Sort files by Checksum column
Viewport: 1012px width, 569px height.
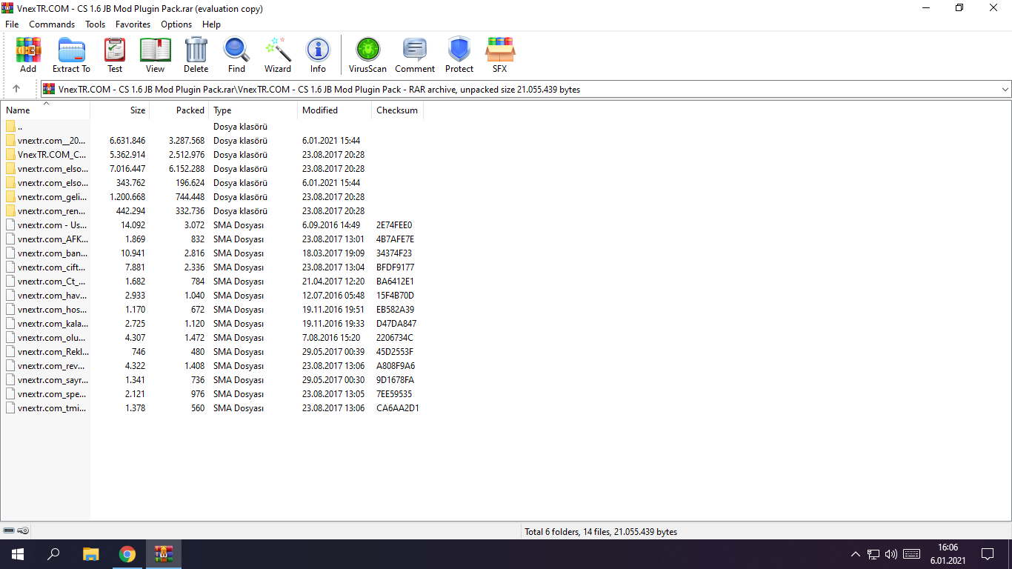(397, 110)
